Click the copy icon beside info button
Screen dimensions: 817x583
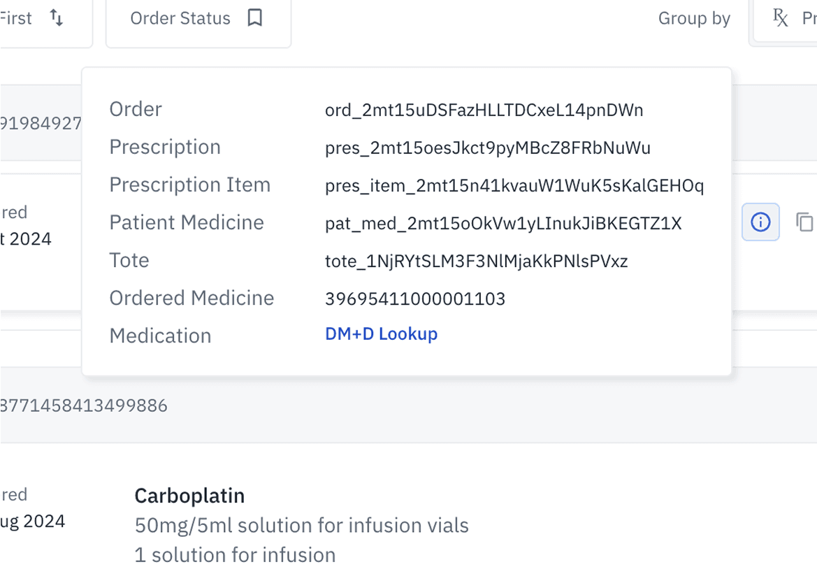pos(804,222)
